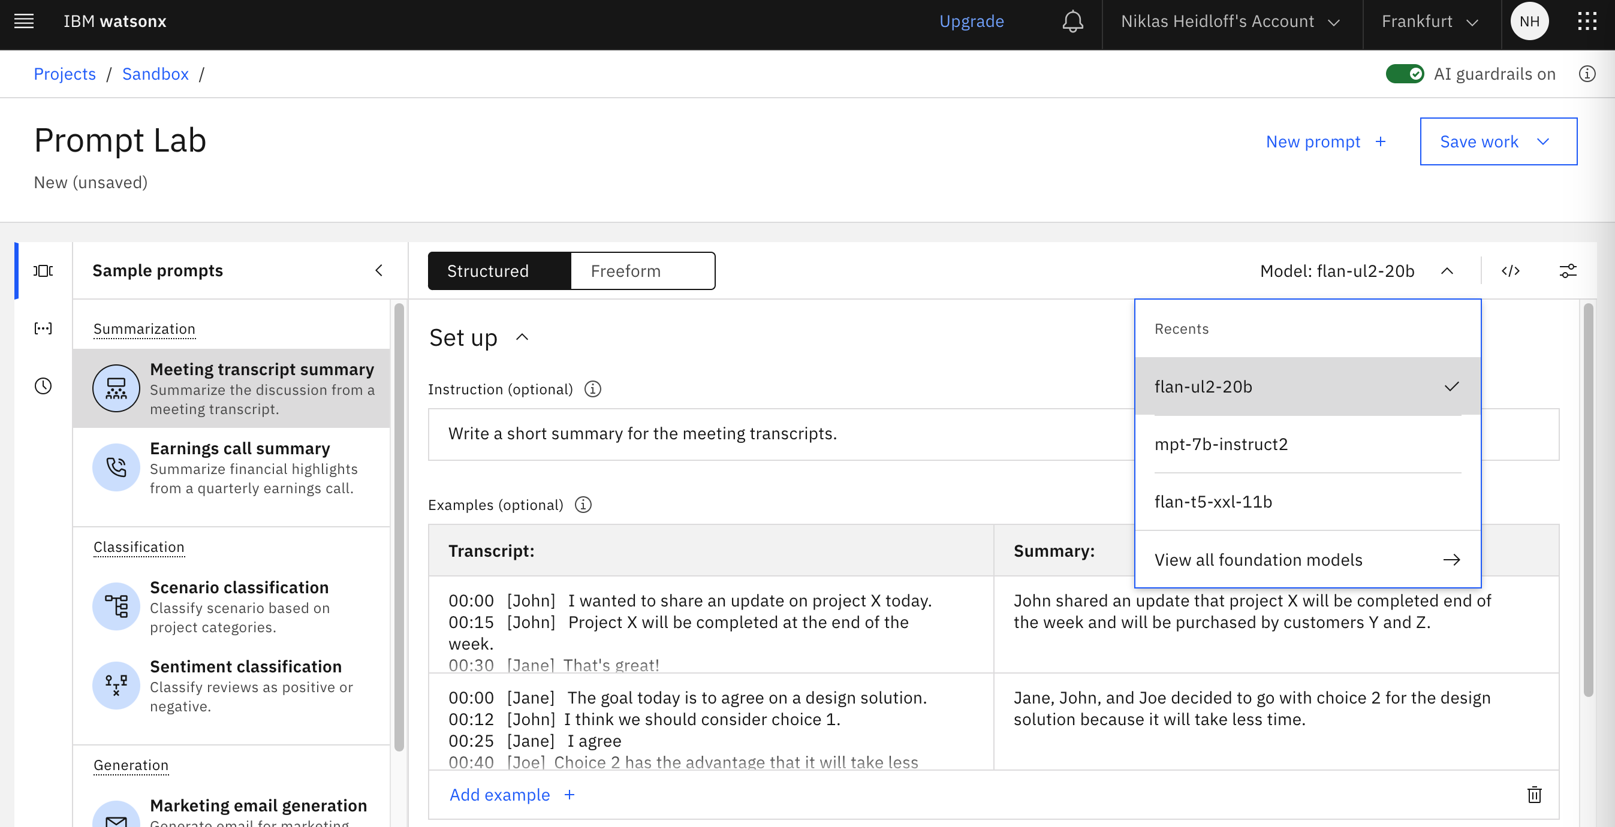The width and height of the screenshot is (1615, 827).
Task: Click New prompt
Action: 1325,141
